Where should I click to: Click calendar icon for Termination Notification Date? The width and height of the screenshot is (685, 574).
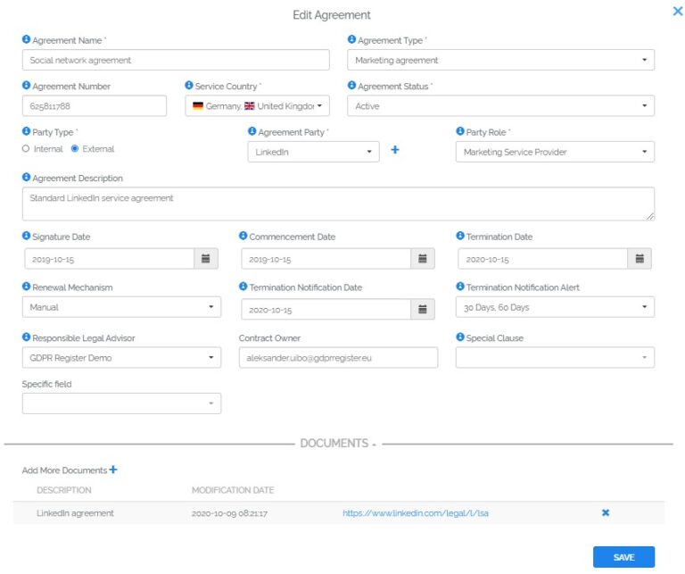coord(422,308)
